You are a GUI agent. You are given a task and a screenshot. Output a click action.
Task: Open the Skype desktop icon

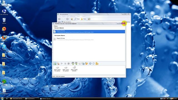[4, 47]
